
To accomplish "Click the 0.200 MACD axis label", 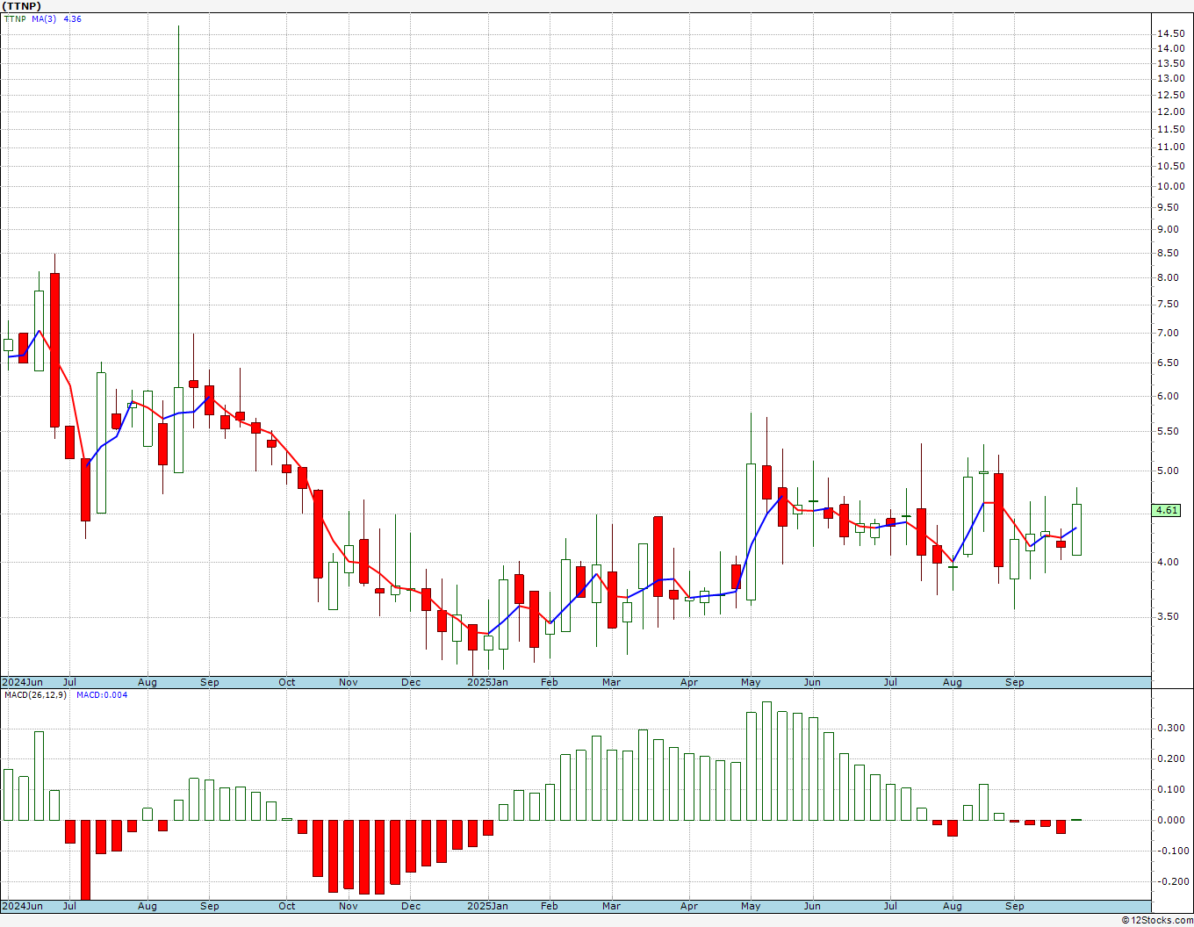I will click(1170, 758).
